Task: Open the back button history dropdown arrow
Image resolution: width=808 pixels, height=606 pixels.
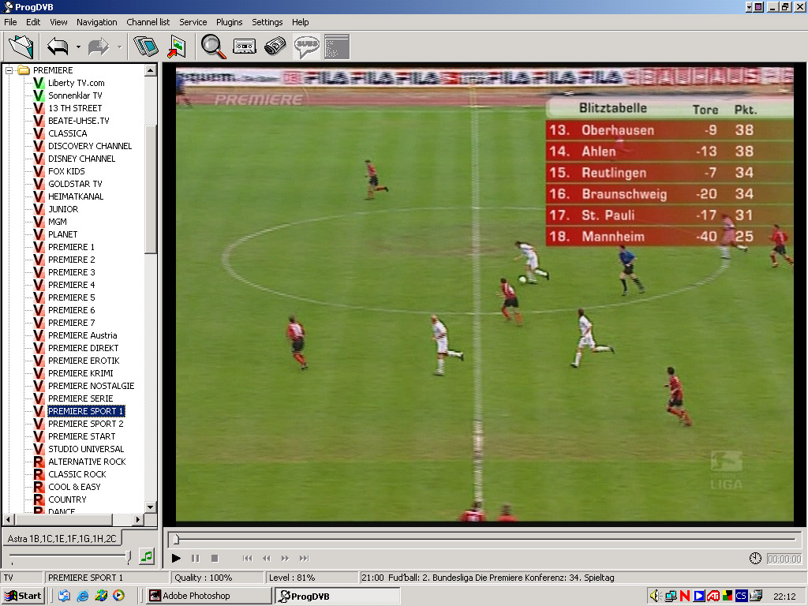Action: [78, 47]
